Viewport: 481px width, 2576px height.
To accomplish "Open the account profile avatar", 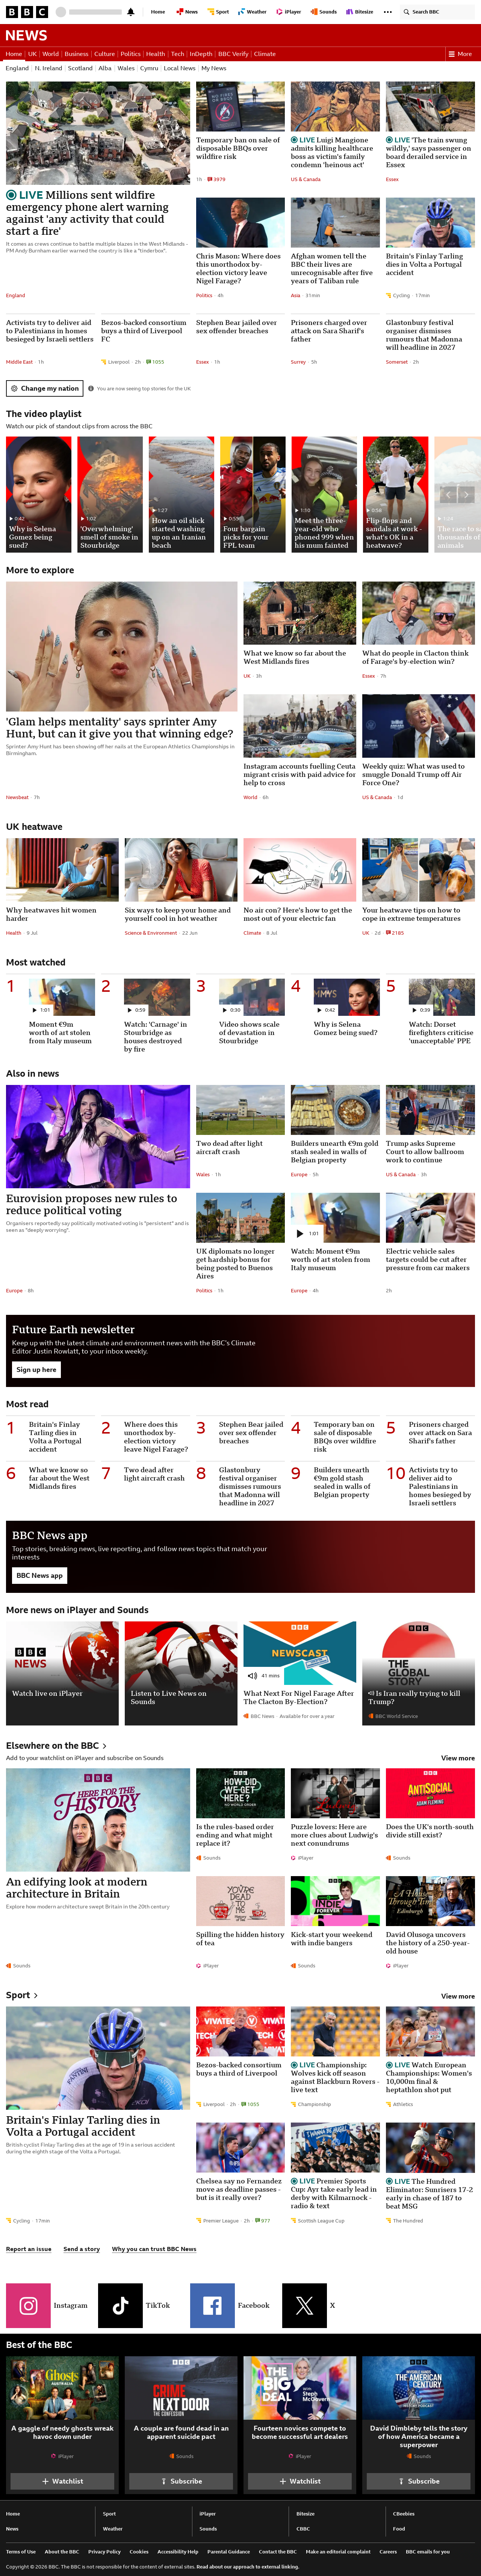I will coord(61,12).
